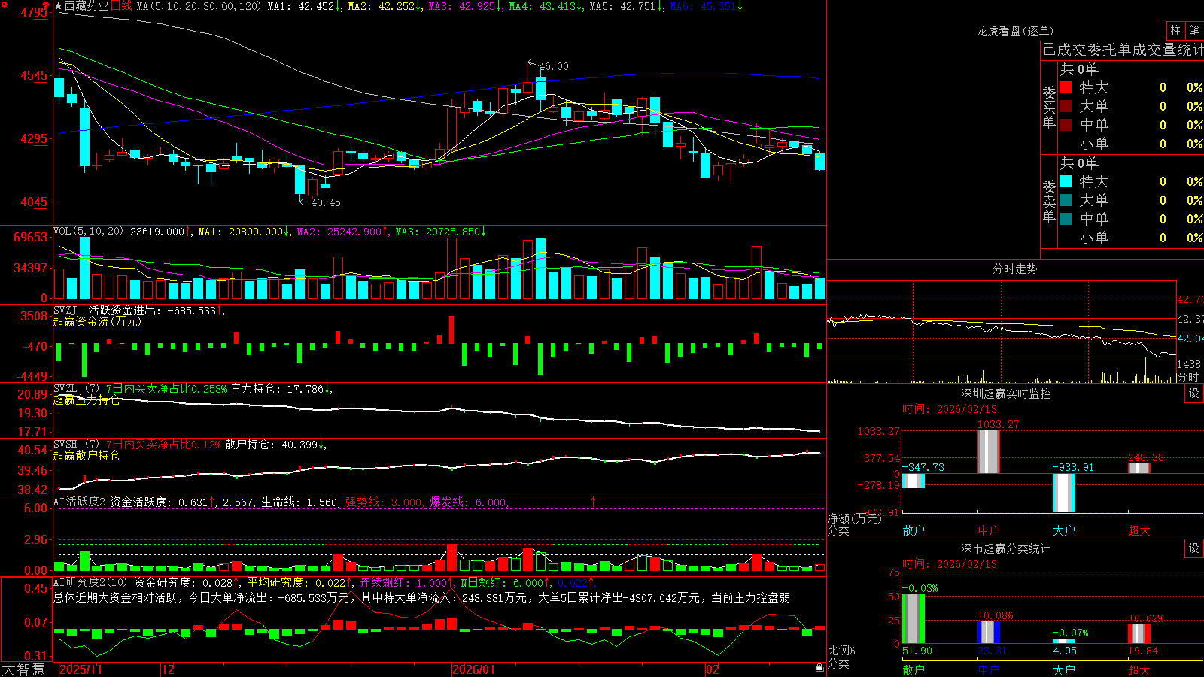The width and height of the screenshot is (1204, 677).
Task: Click the MA1: 42.452 value
Action: point(304,6)
